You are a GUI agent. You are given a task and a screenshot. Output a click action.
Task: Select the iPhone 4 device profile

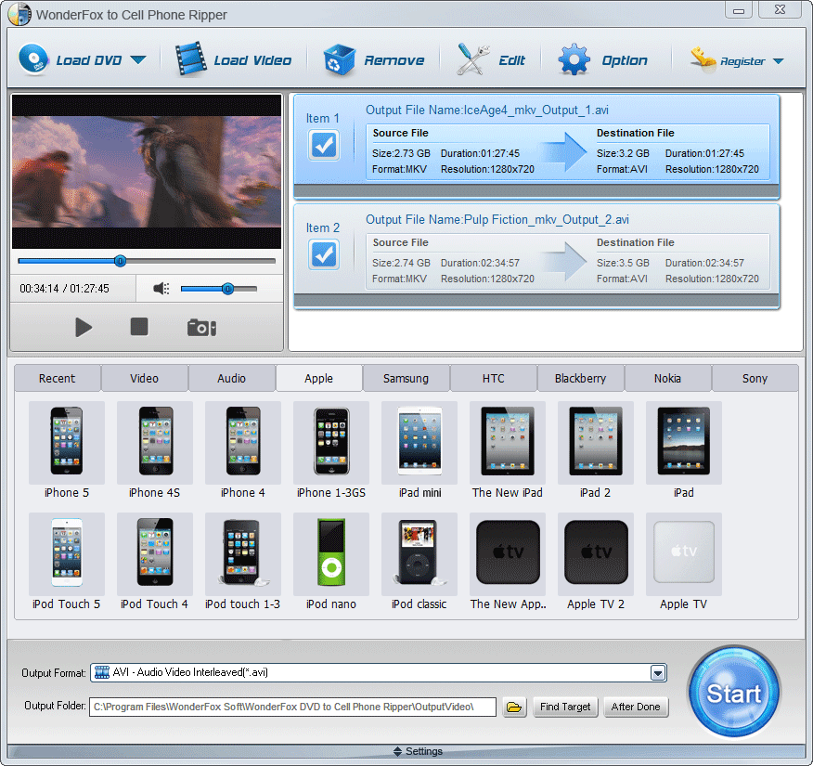(242, 450)
